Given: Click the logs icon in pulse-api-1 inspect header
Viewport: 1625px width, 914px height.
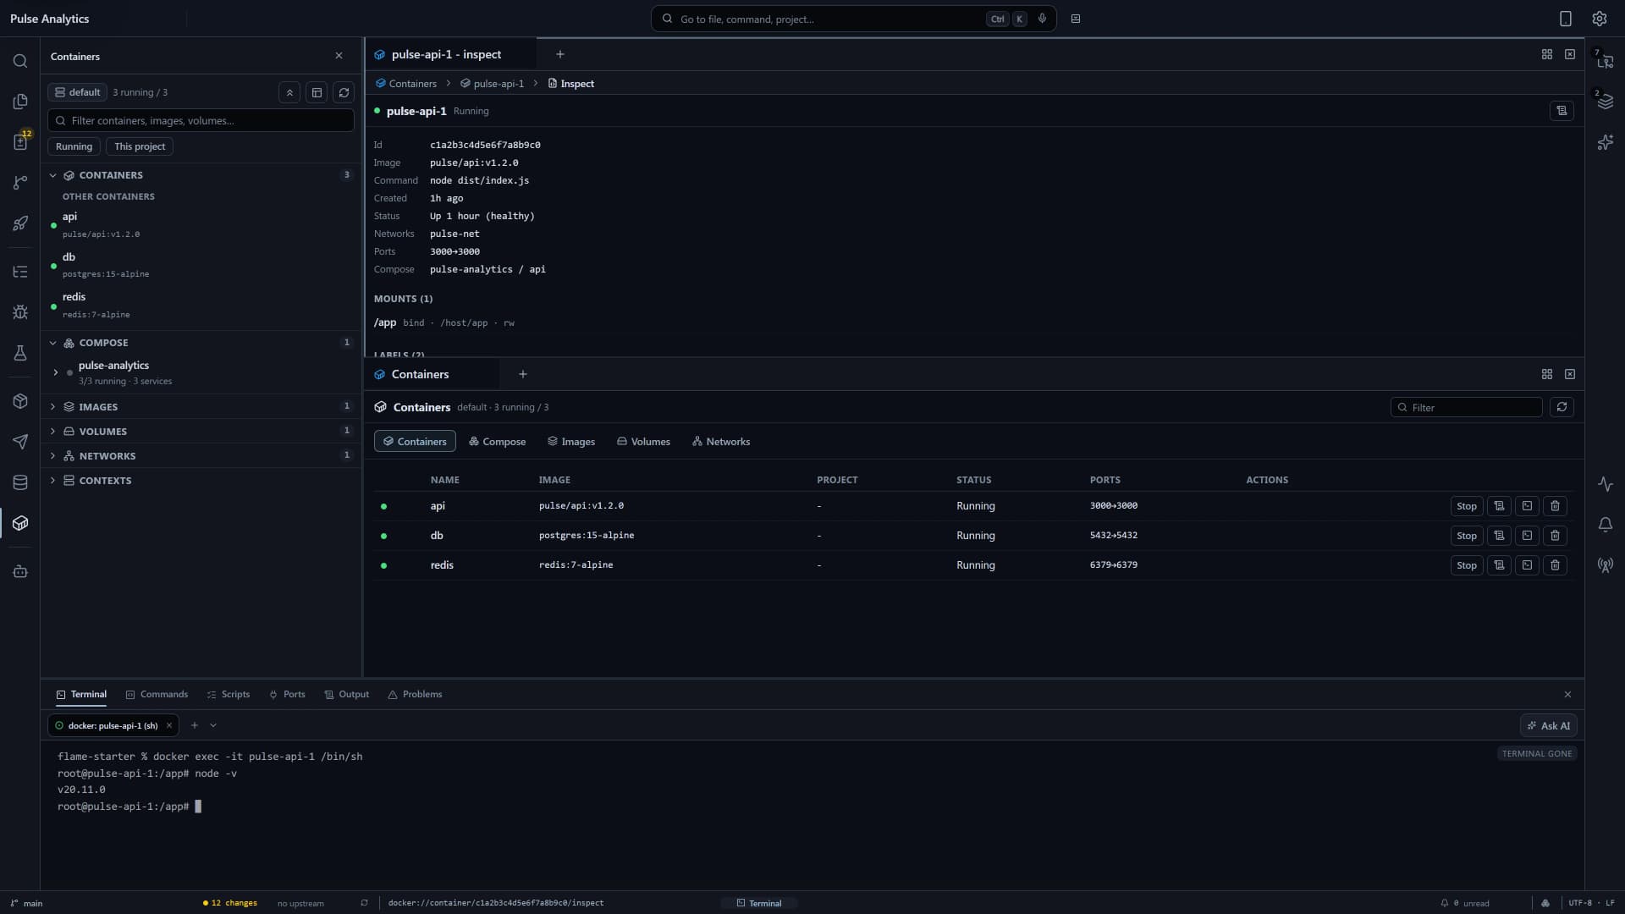Looking at the screenshot, I should (1562, 111).
